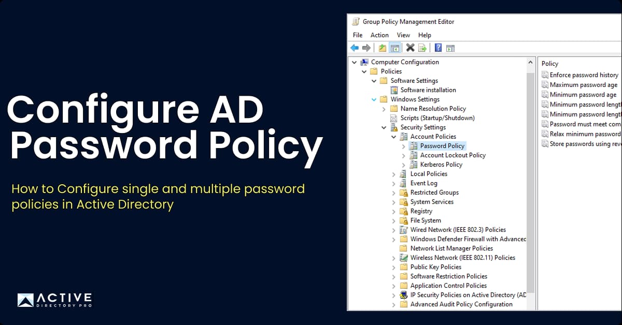Collapse the Windows Settings node
Image resolution: width=622 pixels, height=325 pixels.
coord(374,99)
